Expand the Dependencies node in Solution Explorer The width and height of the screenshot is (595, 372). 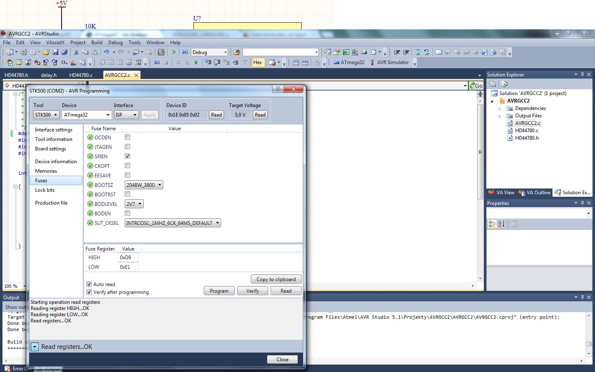[x=500, y=109]
